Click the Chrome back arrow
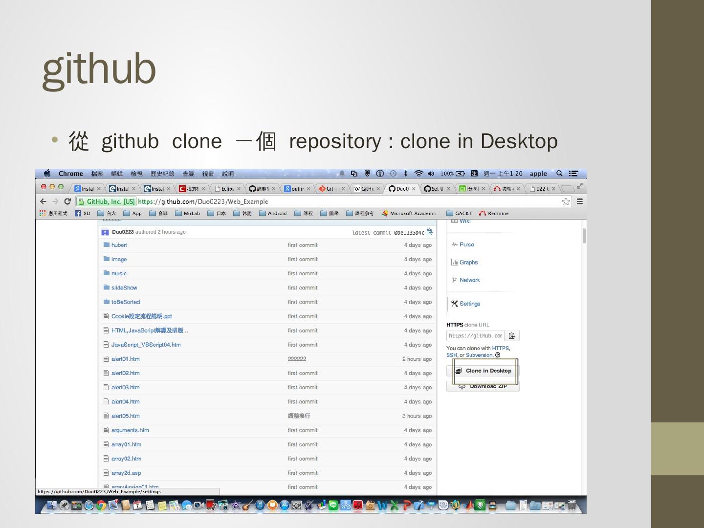 point(43,201)
